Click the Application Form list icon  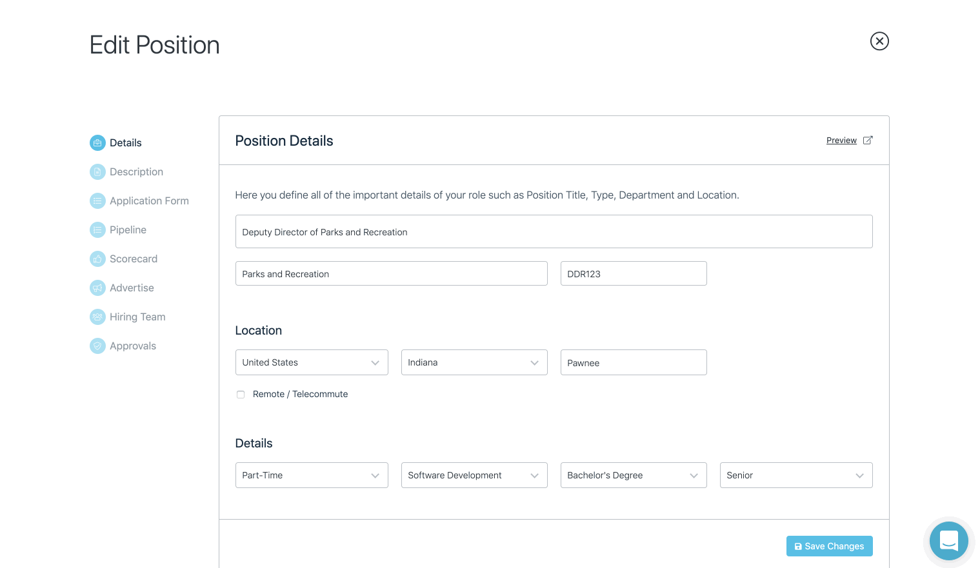[97, 201]
